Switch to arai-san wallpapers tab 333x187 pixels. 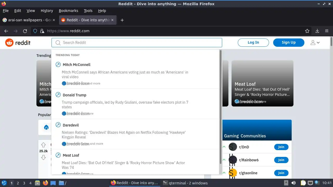tap(29, 20)
